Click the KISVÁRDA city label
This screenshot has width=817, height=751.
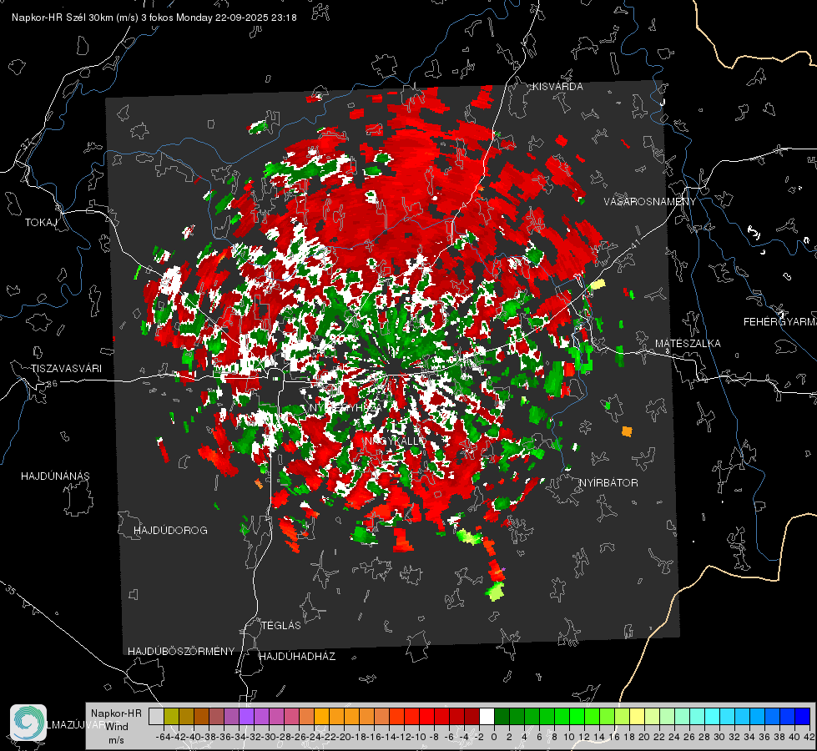(557, 87)
